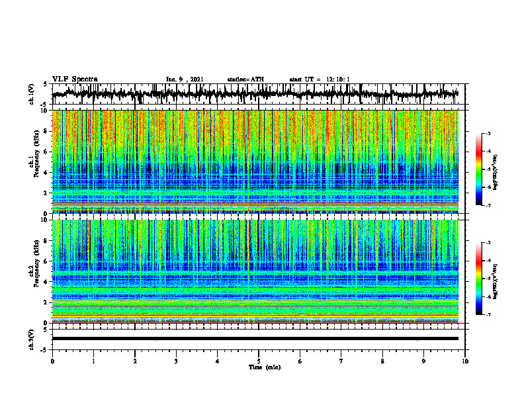Select "-4" label on ch.2 color scale

(x=488, y=261)
